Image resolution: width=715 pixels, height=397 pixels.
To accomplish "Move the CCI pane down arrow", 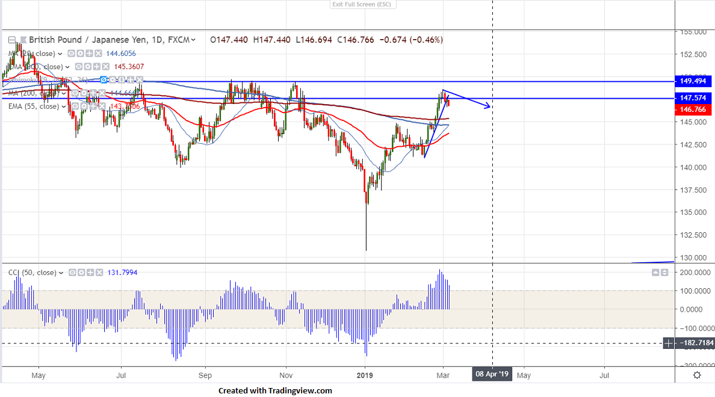I will [665, 272].
